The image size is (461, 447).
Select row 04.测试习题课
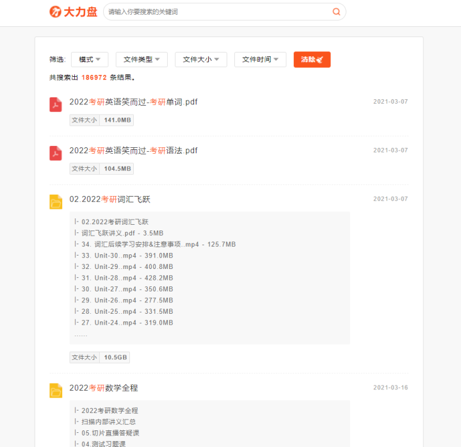[x=100, y=444]
